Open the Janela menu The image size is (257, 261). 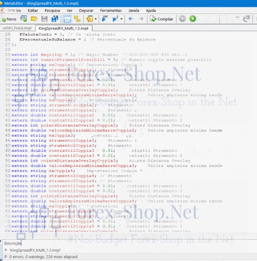(134, 11)
